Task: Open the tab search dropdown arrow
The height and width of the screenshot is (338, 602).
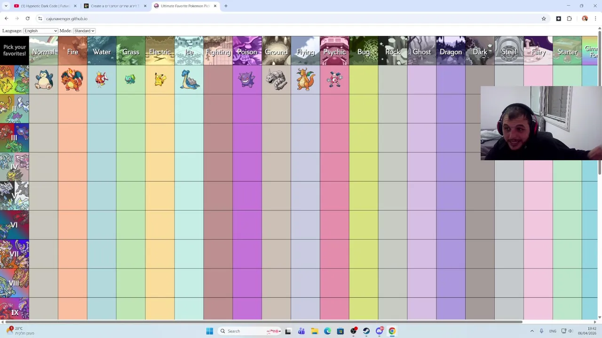Action: (6, 6)
